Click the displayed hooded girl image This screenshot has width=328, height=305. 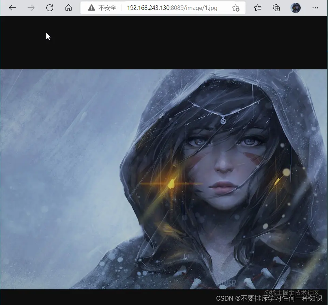164,179
